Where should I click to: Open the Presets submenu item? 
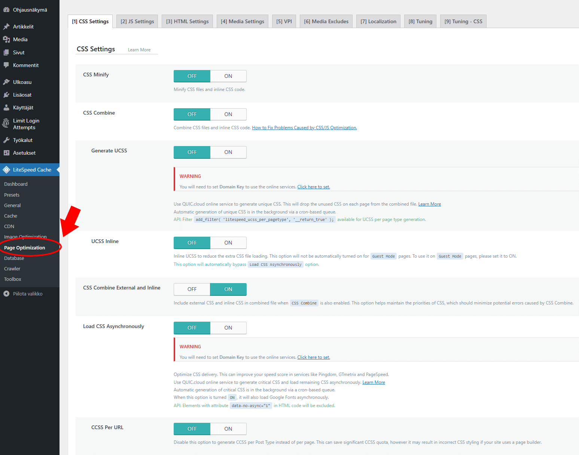pyautogui.click(x=12, y=195)
